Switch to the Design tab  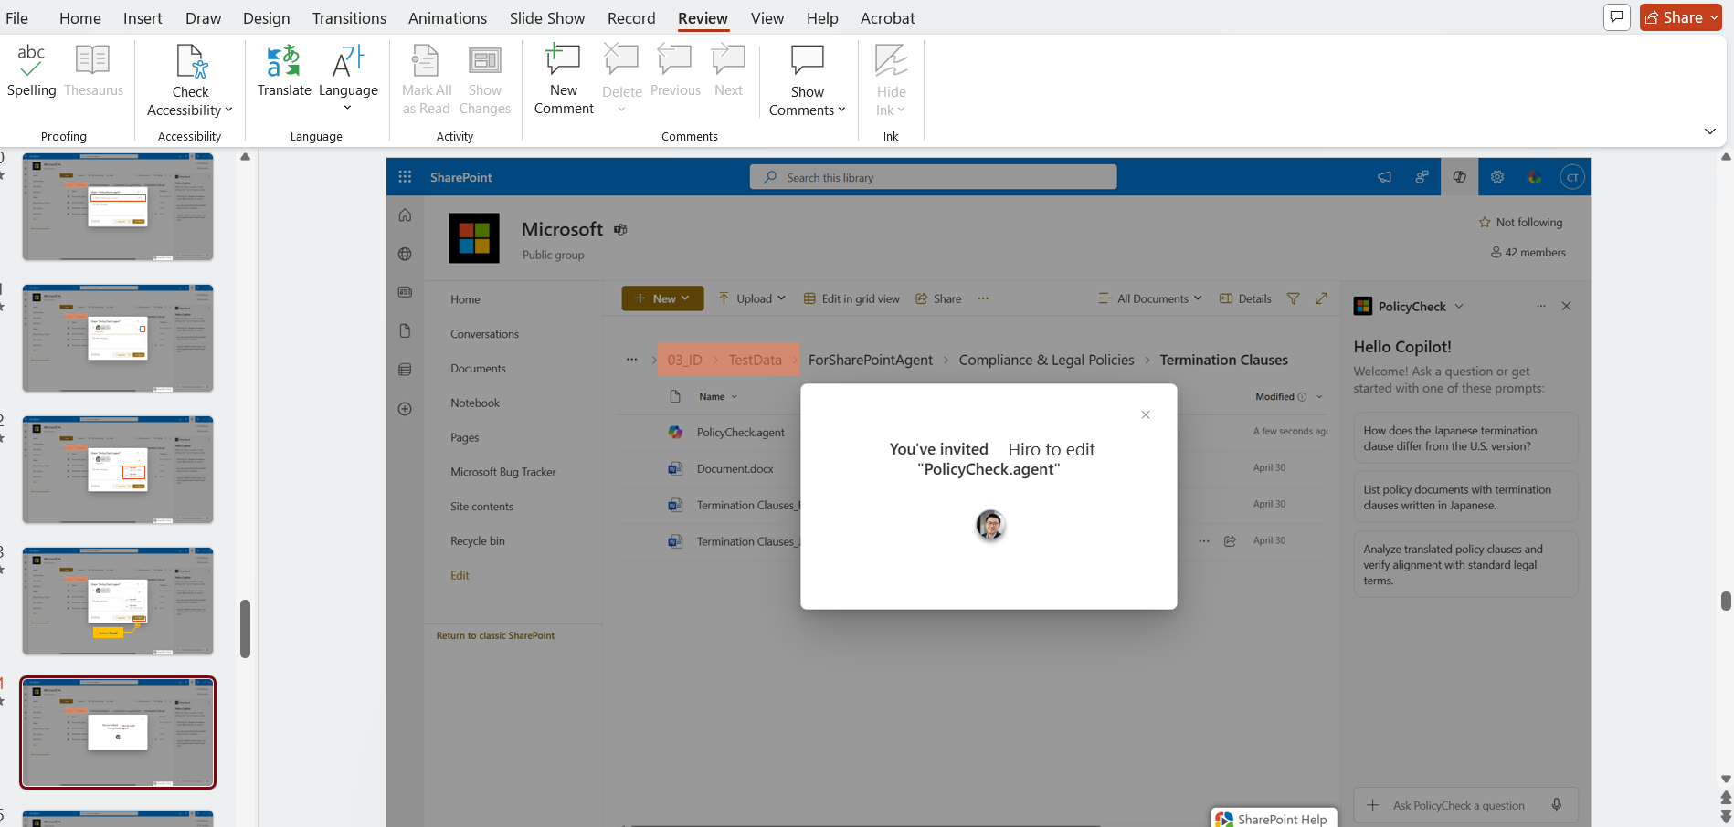coord(266,17)
